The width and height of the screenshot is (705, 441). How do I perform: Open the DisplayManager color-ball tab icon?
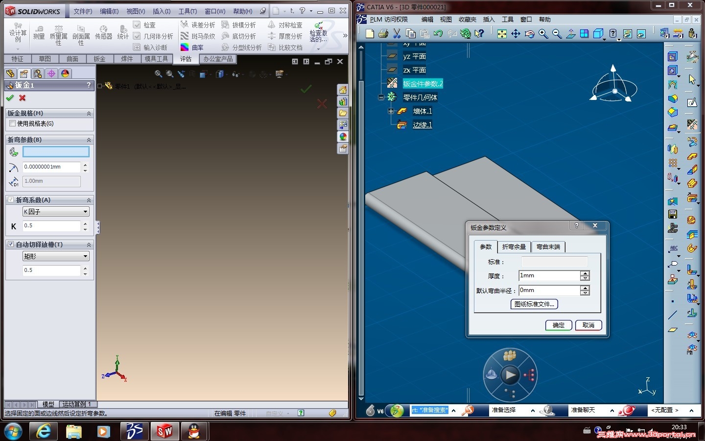65,73
